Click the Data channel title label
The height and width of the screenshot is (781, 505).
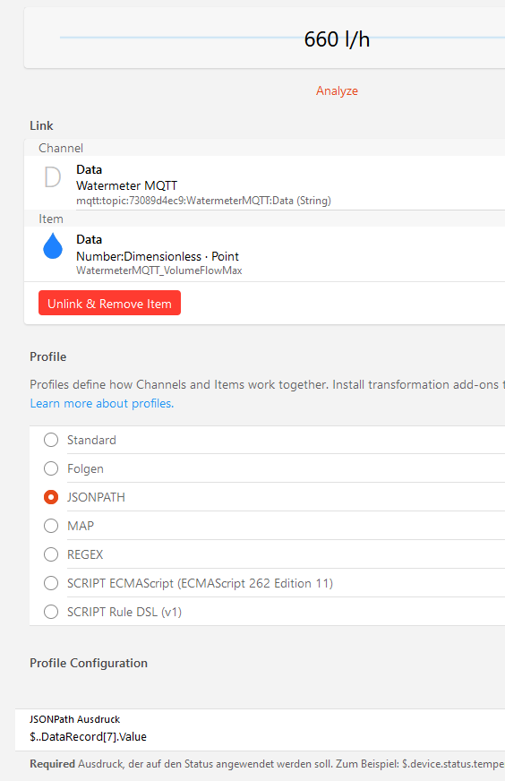point(90,169)
